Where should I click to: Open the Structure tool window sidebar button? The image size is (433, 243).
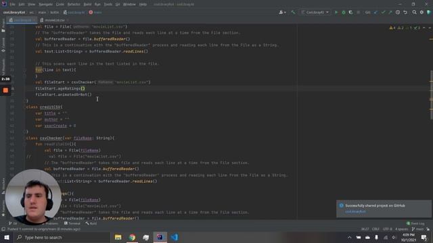point(3,186)
